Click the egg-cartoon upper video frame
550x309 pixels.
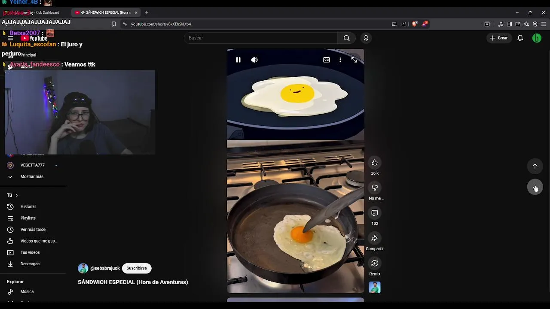tap(296, 94)
